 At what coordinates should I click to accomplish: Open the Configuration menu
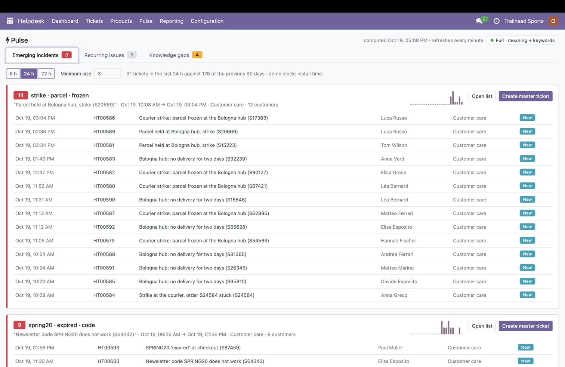pos(207,21)
